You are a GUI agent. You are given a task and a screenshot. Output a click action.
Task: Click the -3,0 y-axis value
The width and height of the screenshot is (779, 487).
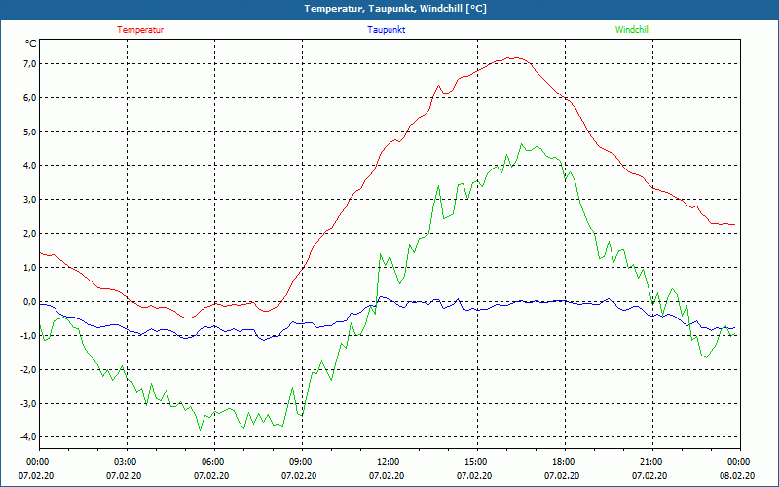[29, 403]
